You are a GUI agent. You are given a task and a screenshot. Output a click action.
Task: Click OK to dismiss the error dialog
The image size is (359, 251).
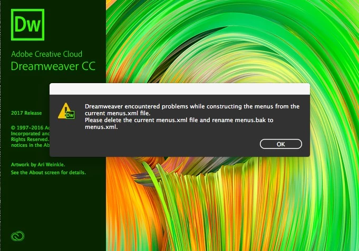[x=280, y=144]
